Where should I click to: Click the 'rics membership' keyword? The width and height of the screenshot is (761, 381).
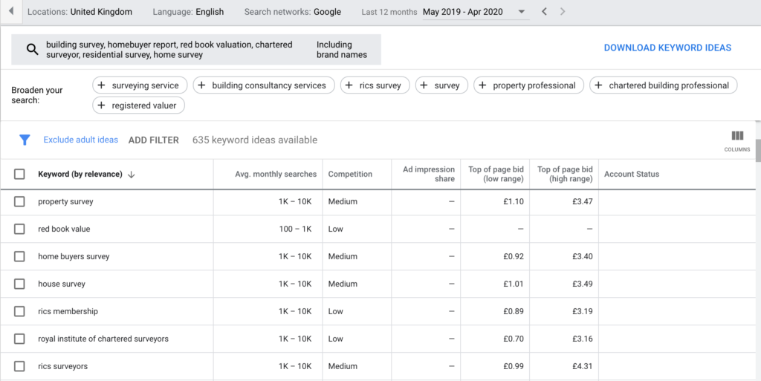point(68,311)
